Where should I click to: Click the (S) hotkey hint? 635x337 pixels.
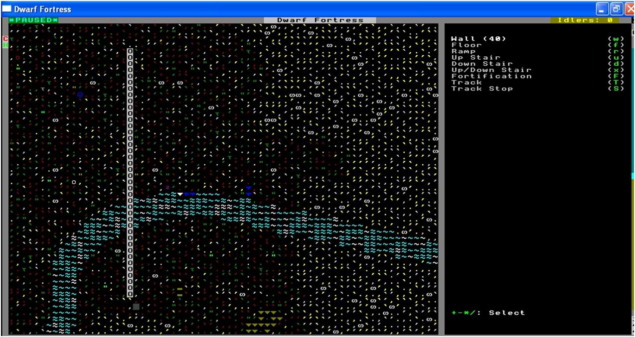[x=616, y=89]
